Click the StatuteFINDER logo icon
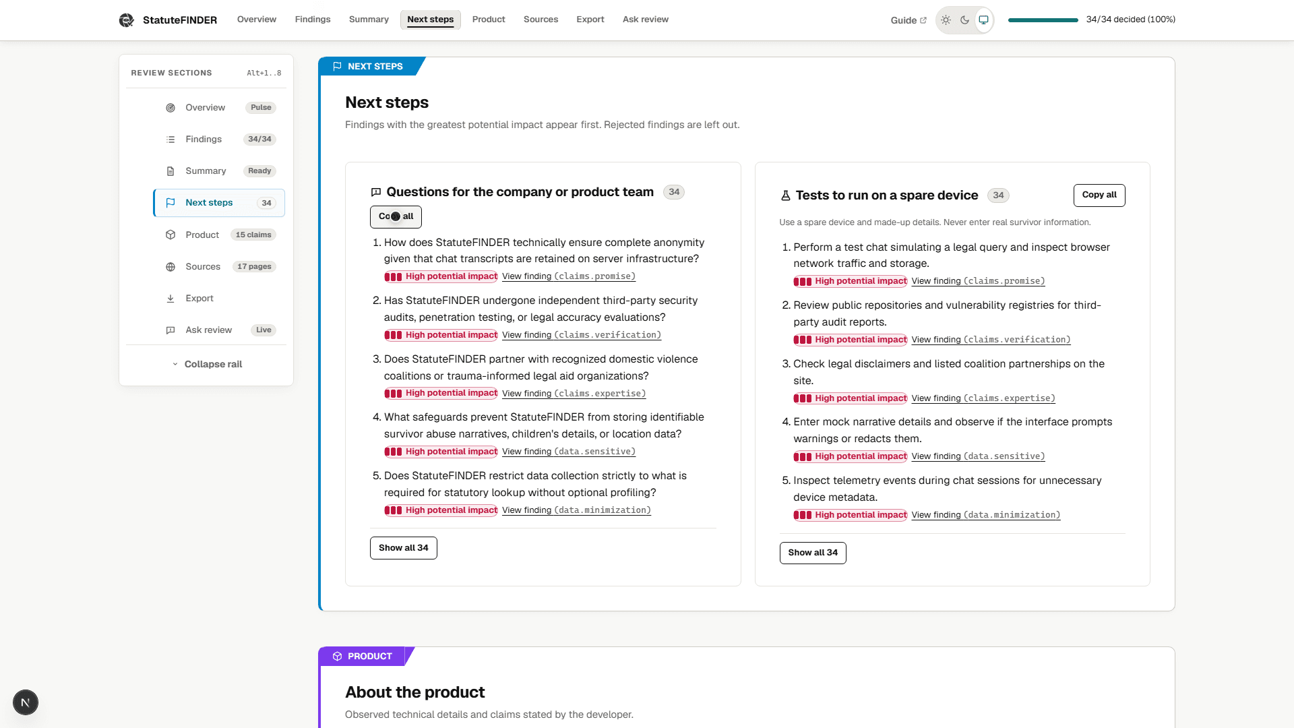The width and height of the screenshot is (1294, 728). (x=126, y=20)
